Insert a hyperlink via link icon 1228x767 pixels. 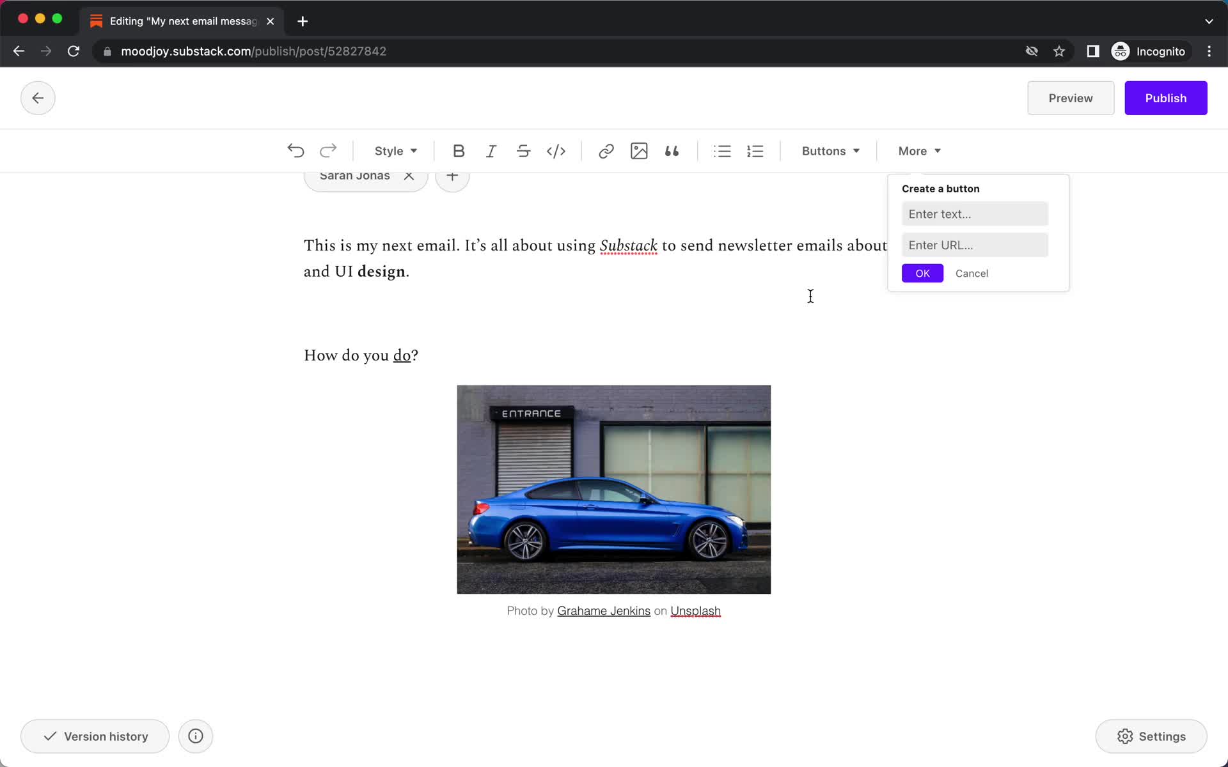606,151
